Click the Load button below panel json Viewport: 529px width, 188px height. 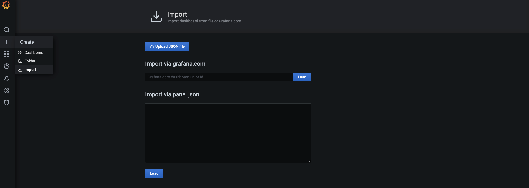(x=154, y=173)
